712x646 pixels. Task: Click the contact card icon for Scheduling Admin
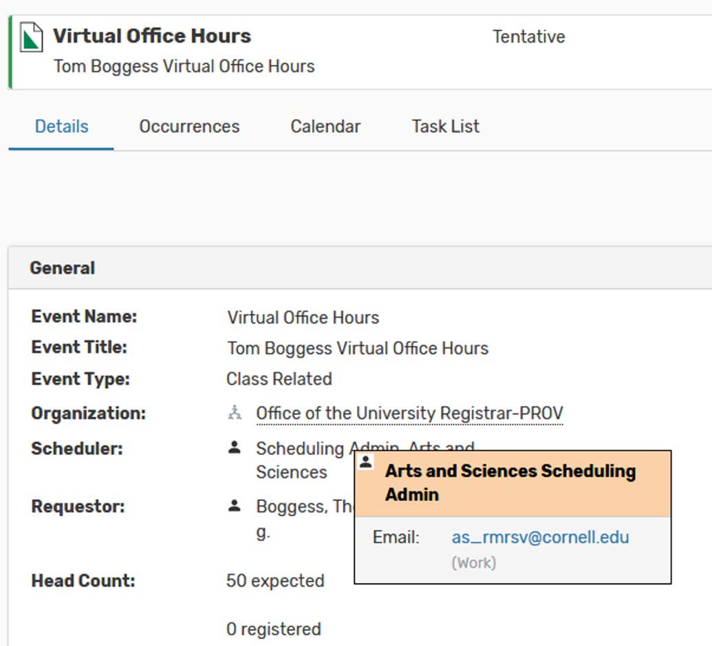235,448
